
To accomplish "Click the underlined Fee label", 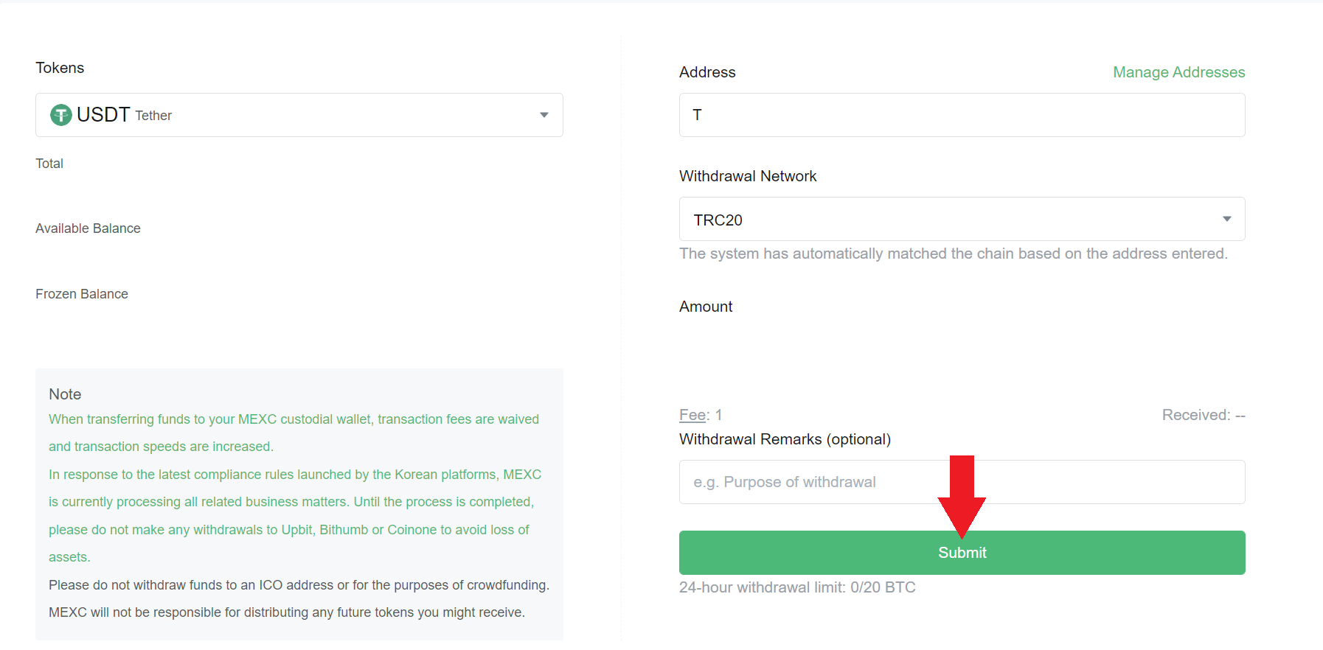I will coord(692,415).
